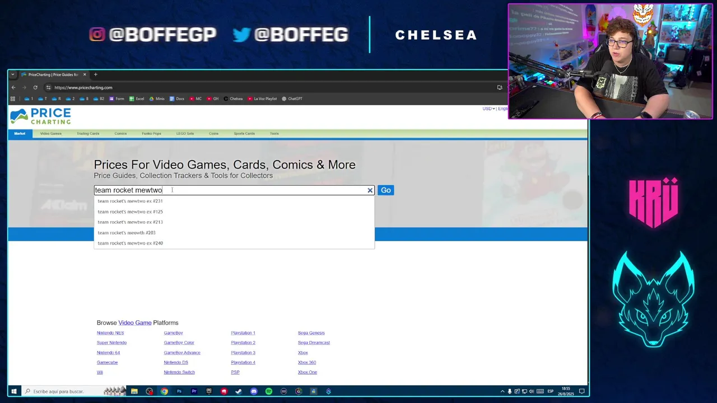
Task: Open the Nintendo 64 platform link
Action: pyautogui.click(x=108, y=353)
